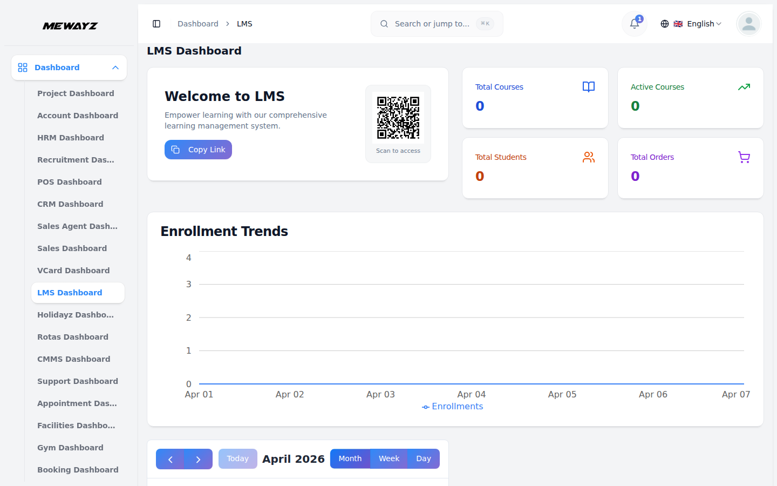
Task: Click the globe language icon
Action: [x=665, y=23]
